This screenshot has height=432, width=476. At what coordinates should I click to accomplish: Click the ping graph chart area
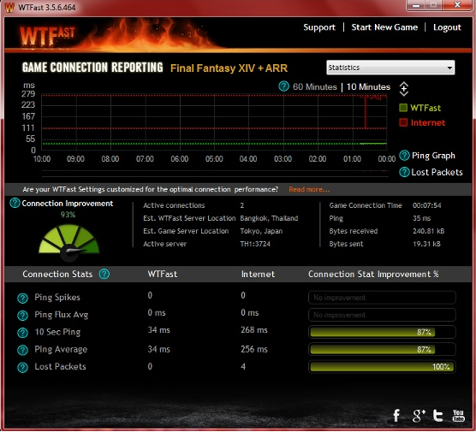tap(214, 122)
